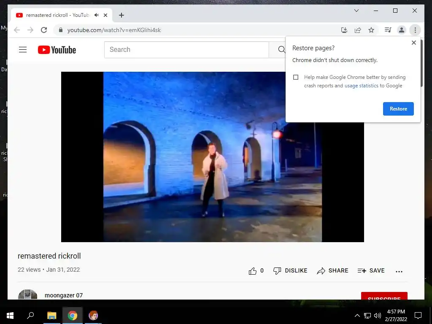The width and height of the screenshot is (432, 324).
Task: Open the moongazer 07 channel avatar
Action: pyautogui.click(x=27, y=294)
